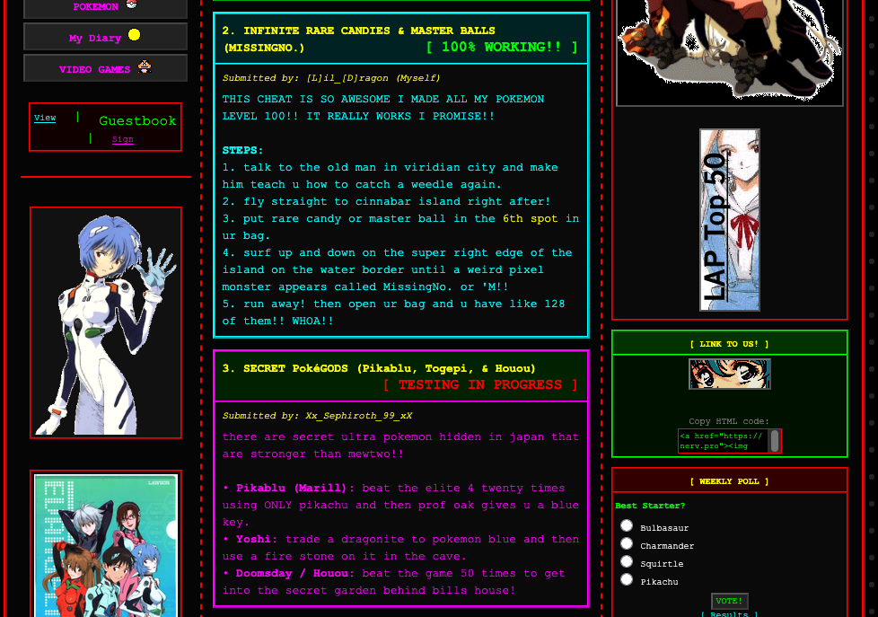Click the WEEKLY POLL header
The height and width of the screenshot is (617, 878).
(x=729, y=481)
